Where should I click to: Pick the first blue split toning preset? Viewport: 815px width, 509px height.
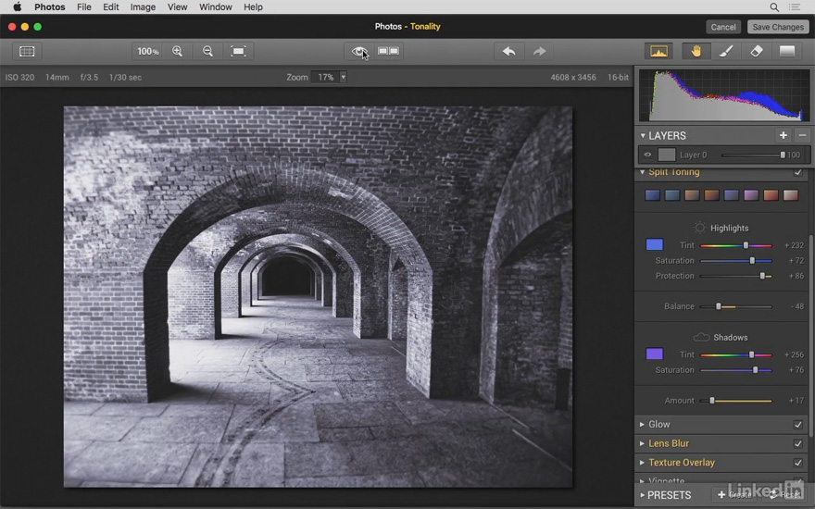(652, 195)
